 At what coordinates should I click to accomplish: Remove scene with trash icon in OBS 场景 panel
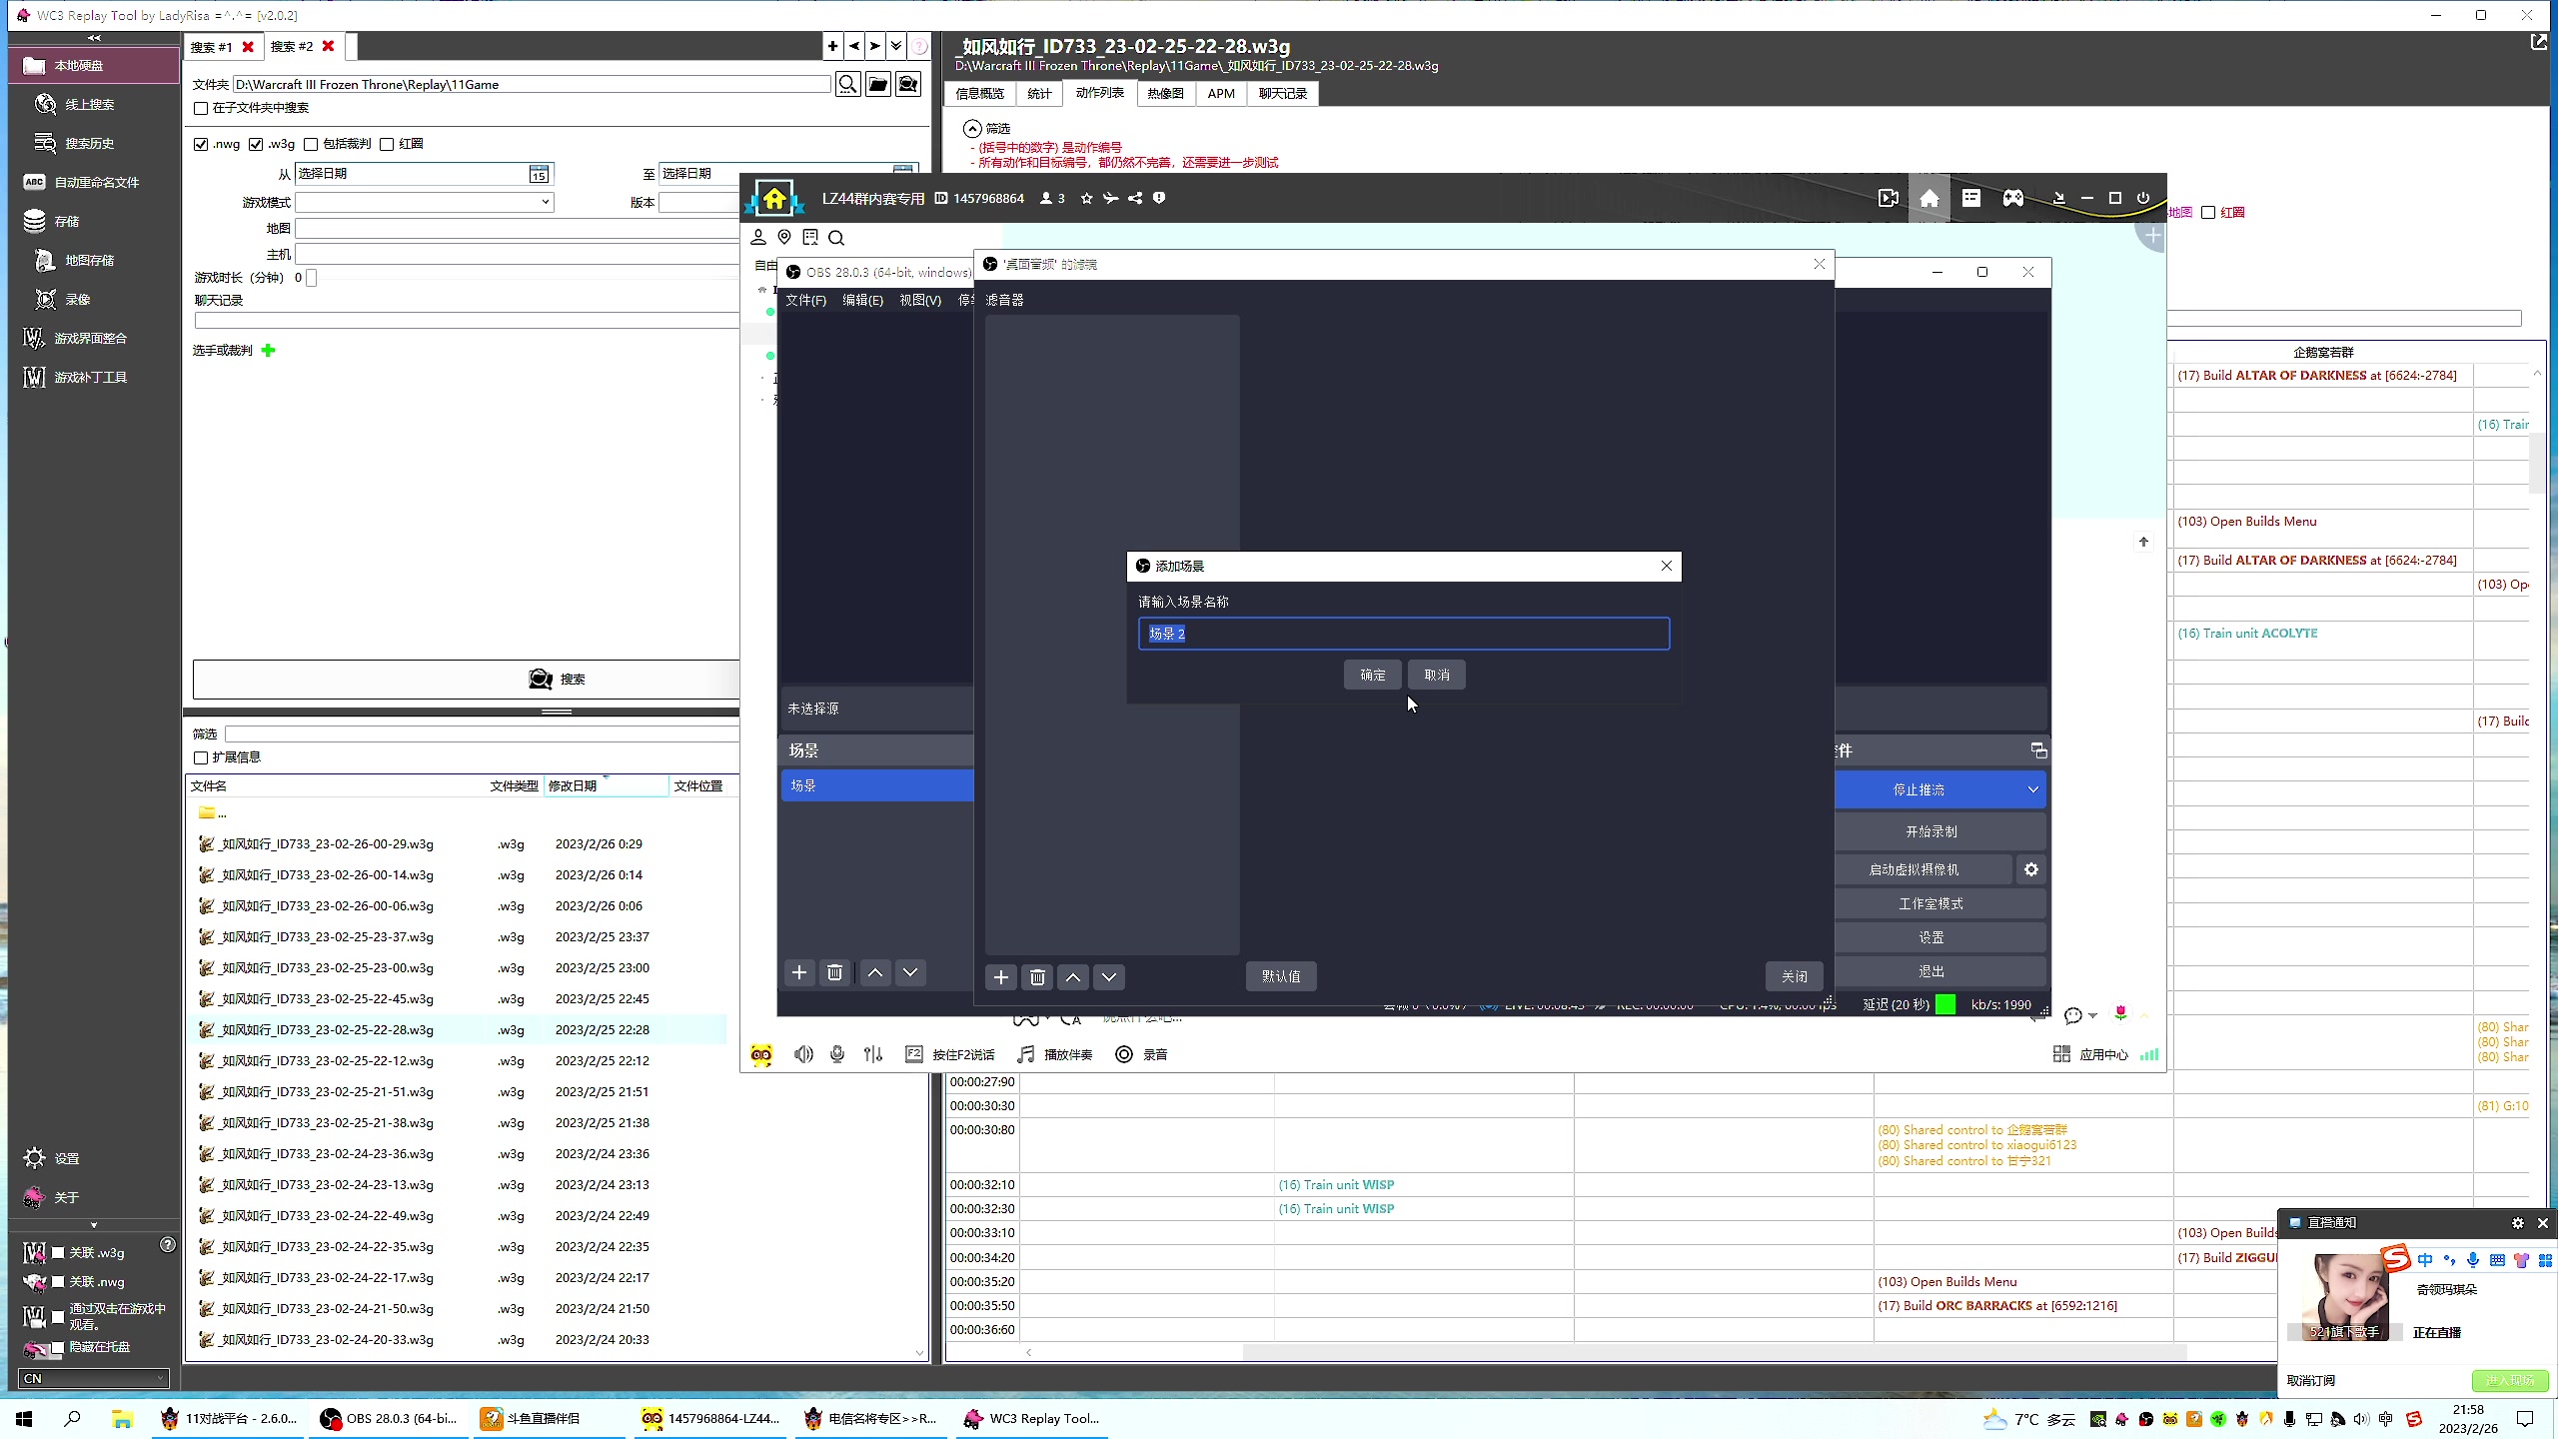click(x=835, y=972)
